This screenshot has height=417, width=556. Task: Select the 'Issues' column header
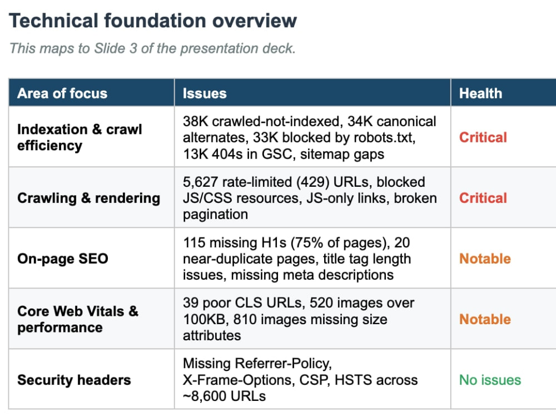point(312,93)
